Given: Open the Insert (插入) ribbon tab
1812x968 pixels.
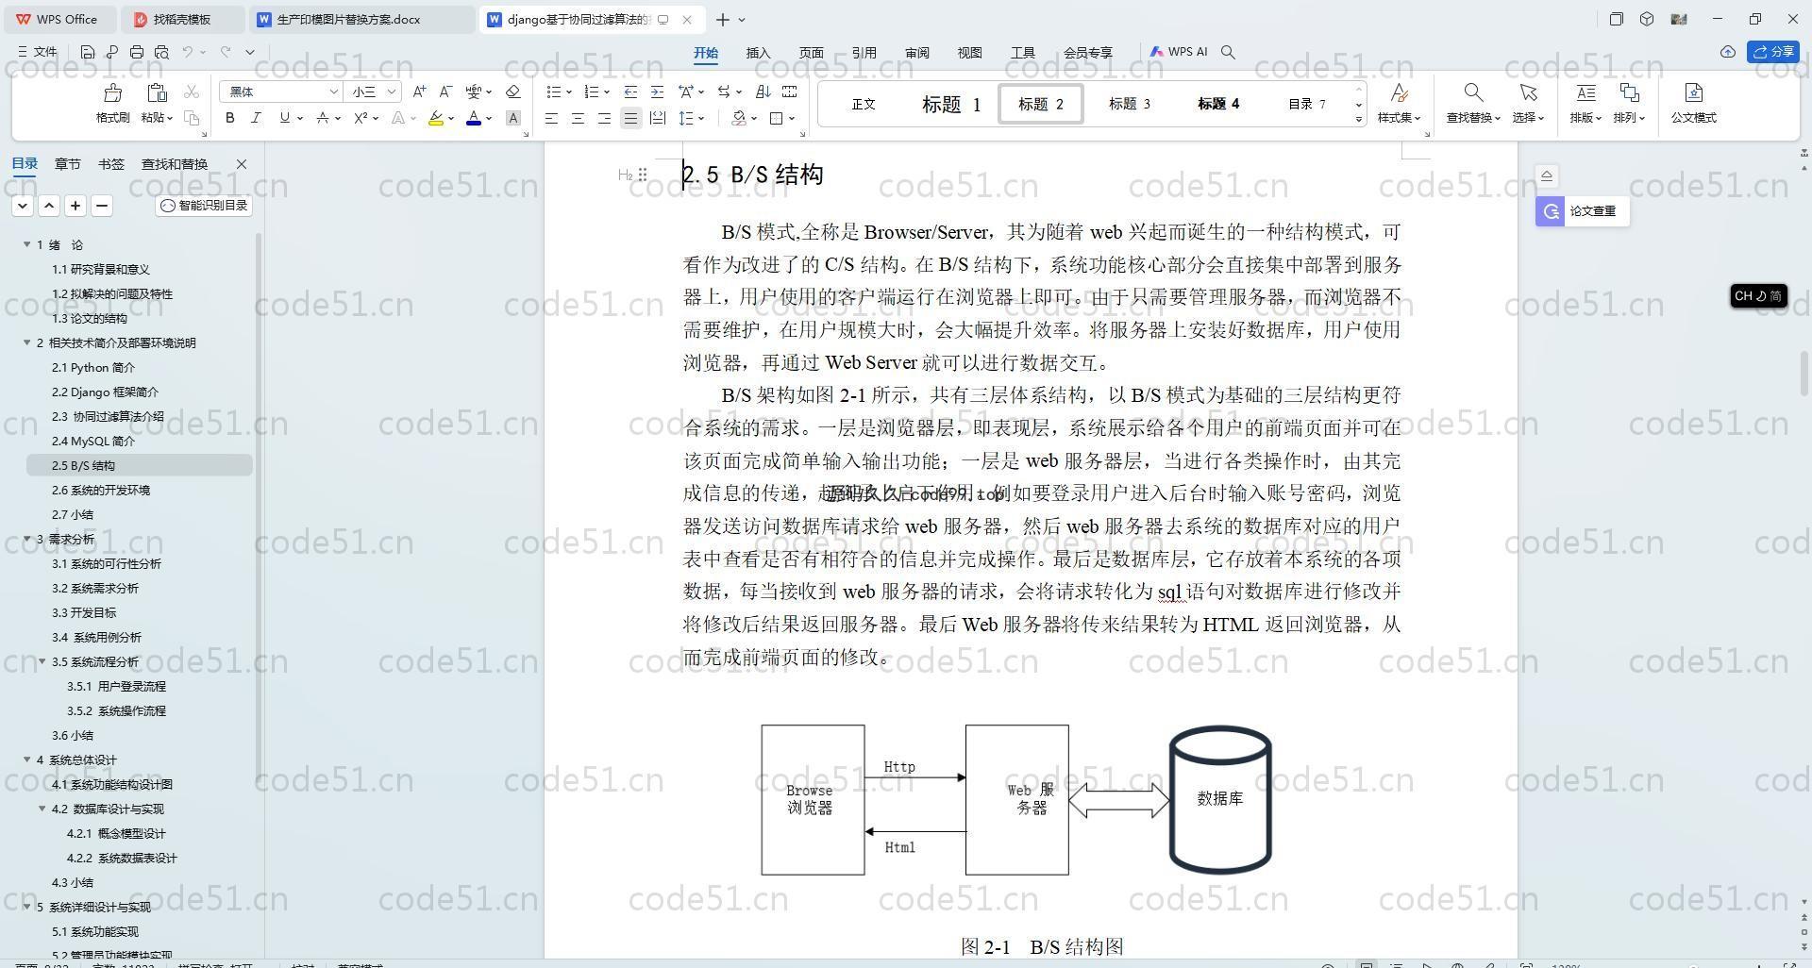Looking at the screenshot, I should pyautogui.click(x=758, y=53).
